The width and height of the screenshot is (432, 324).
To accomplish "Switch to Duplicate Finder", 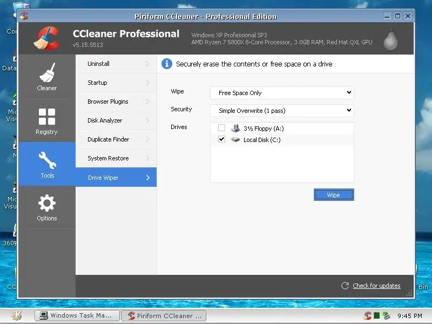I will point(116,139).
